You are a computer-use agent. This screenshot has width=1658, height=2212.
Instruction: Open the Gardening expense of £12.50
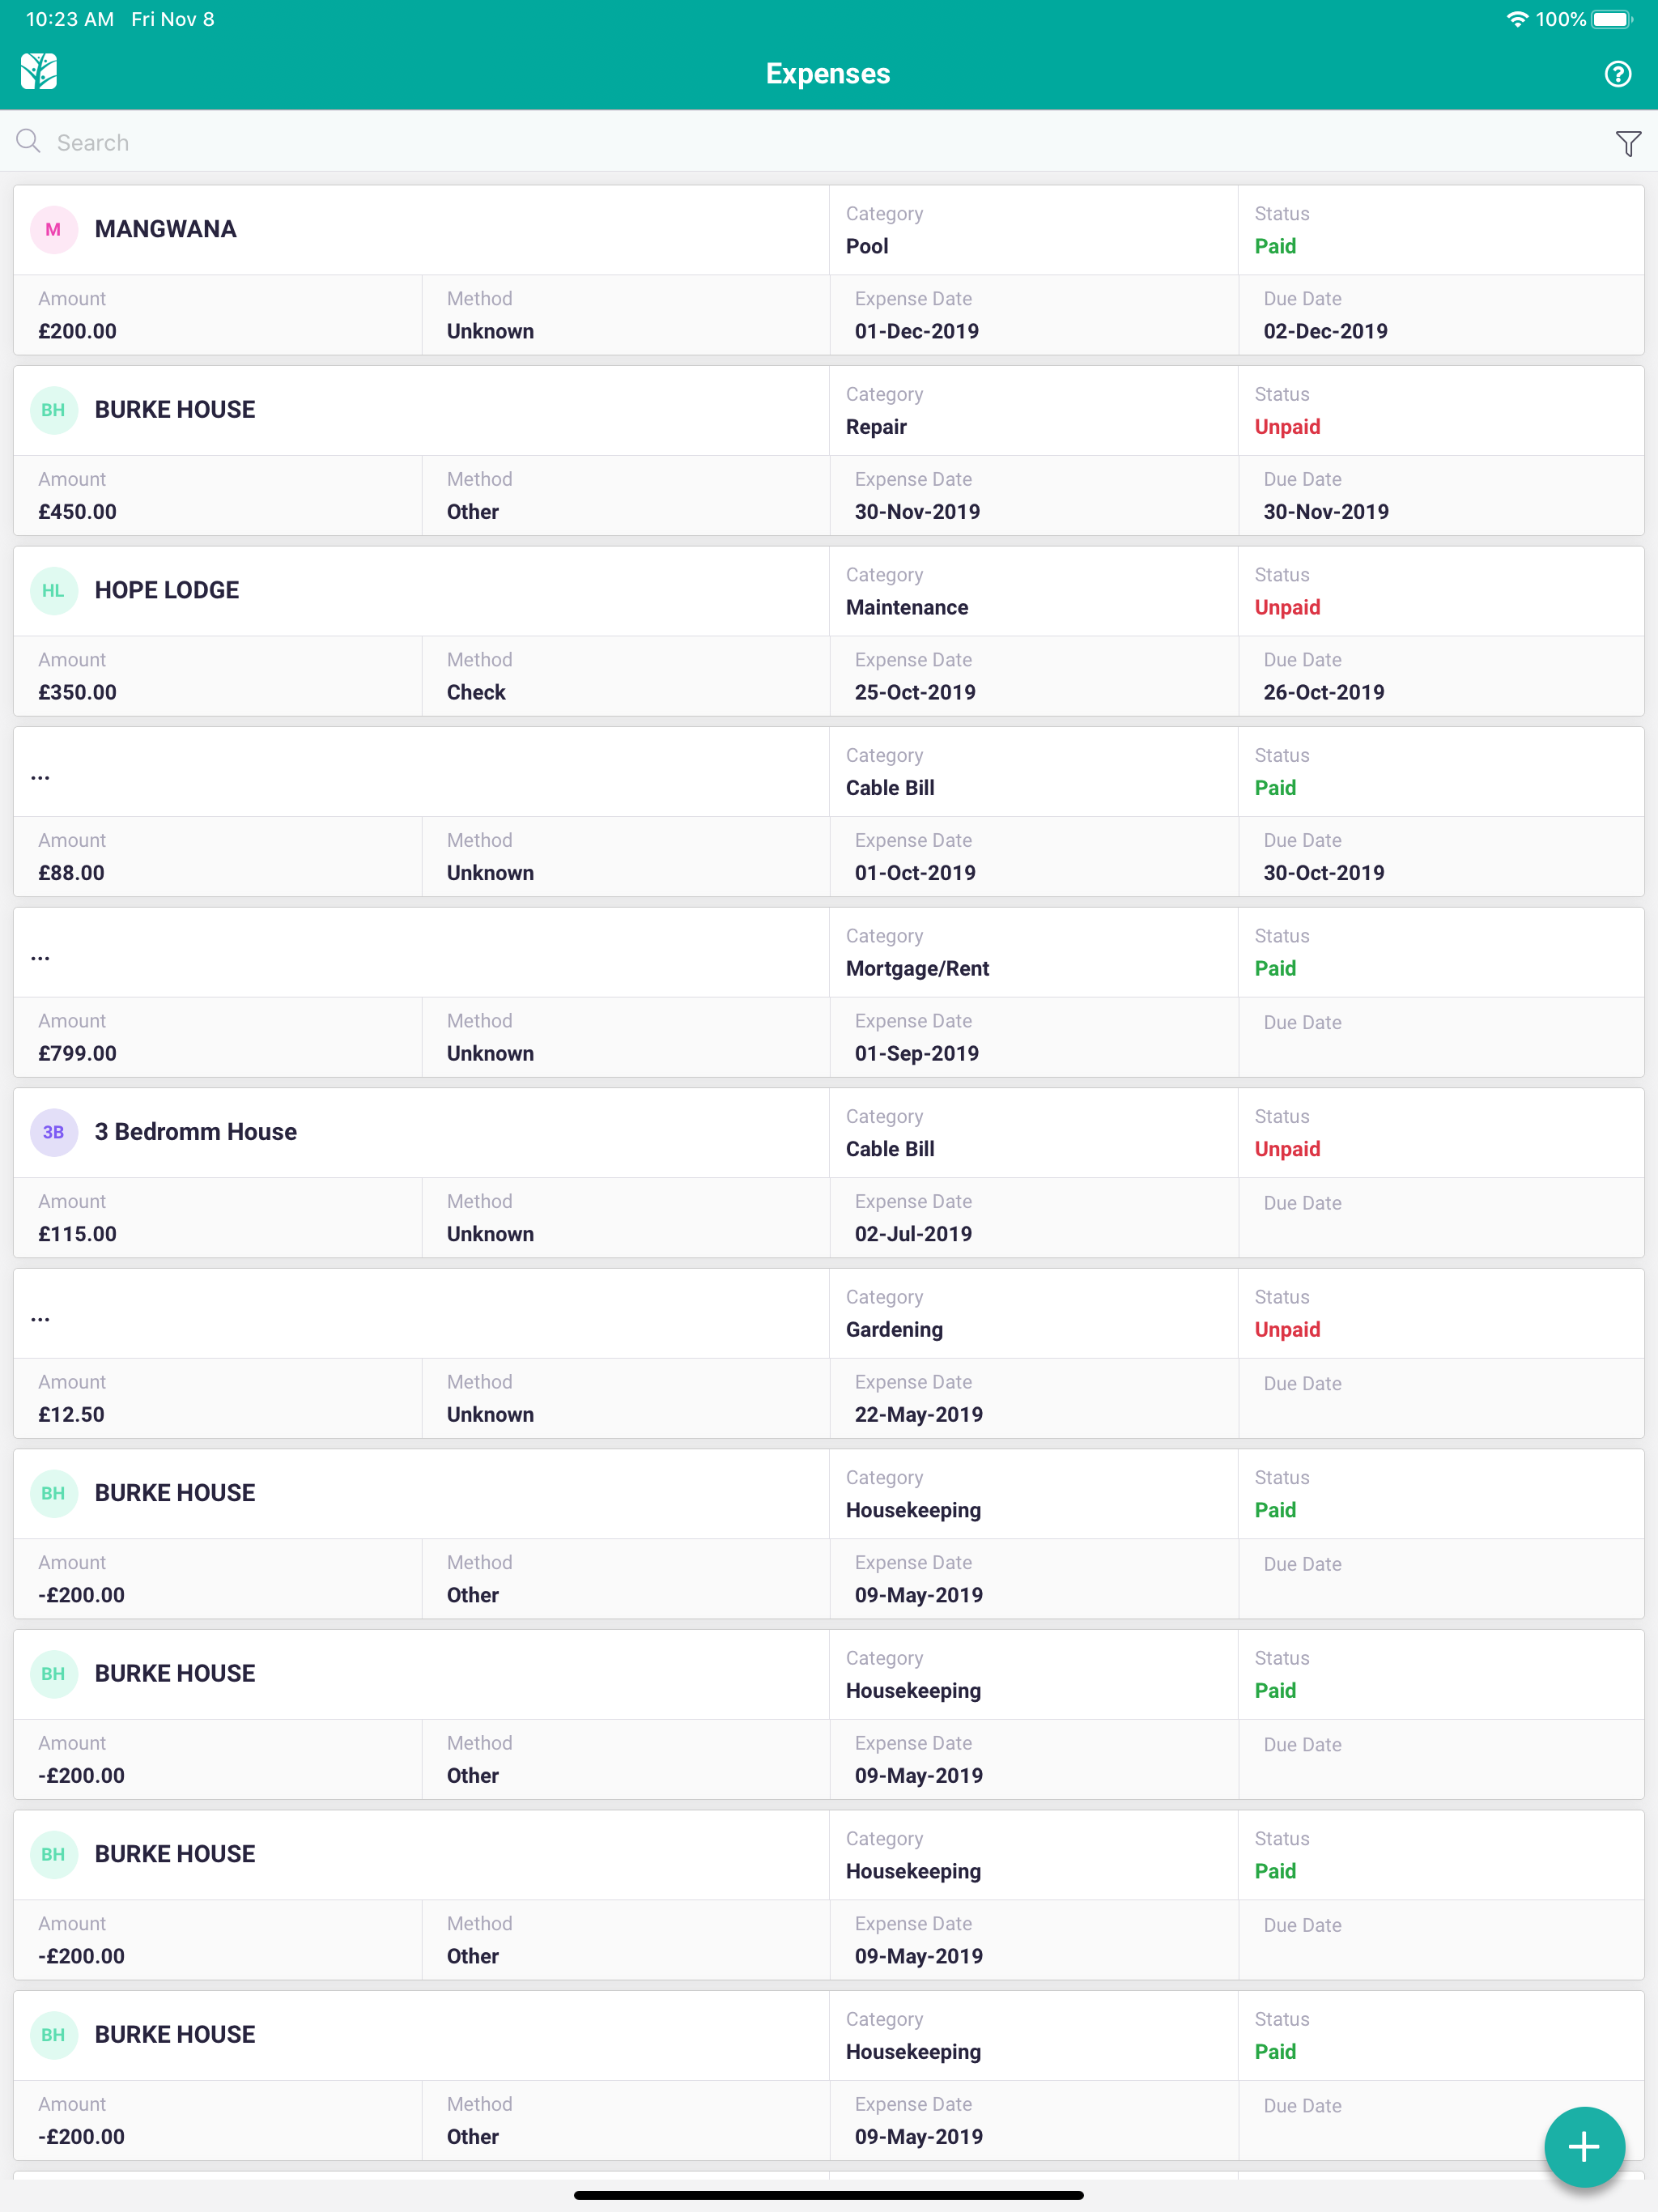point(829,1354)
